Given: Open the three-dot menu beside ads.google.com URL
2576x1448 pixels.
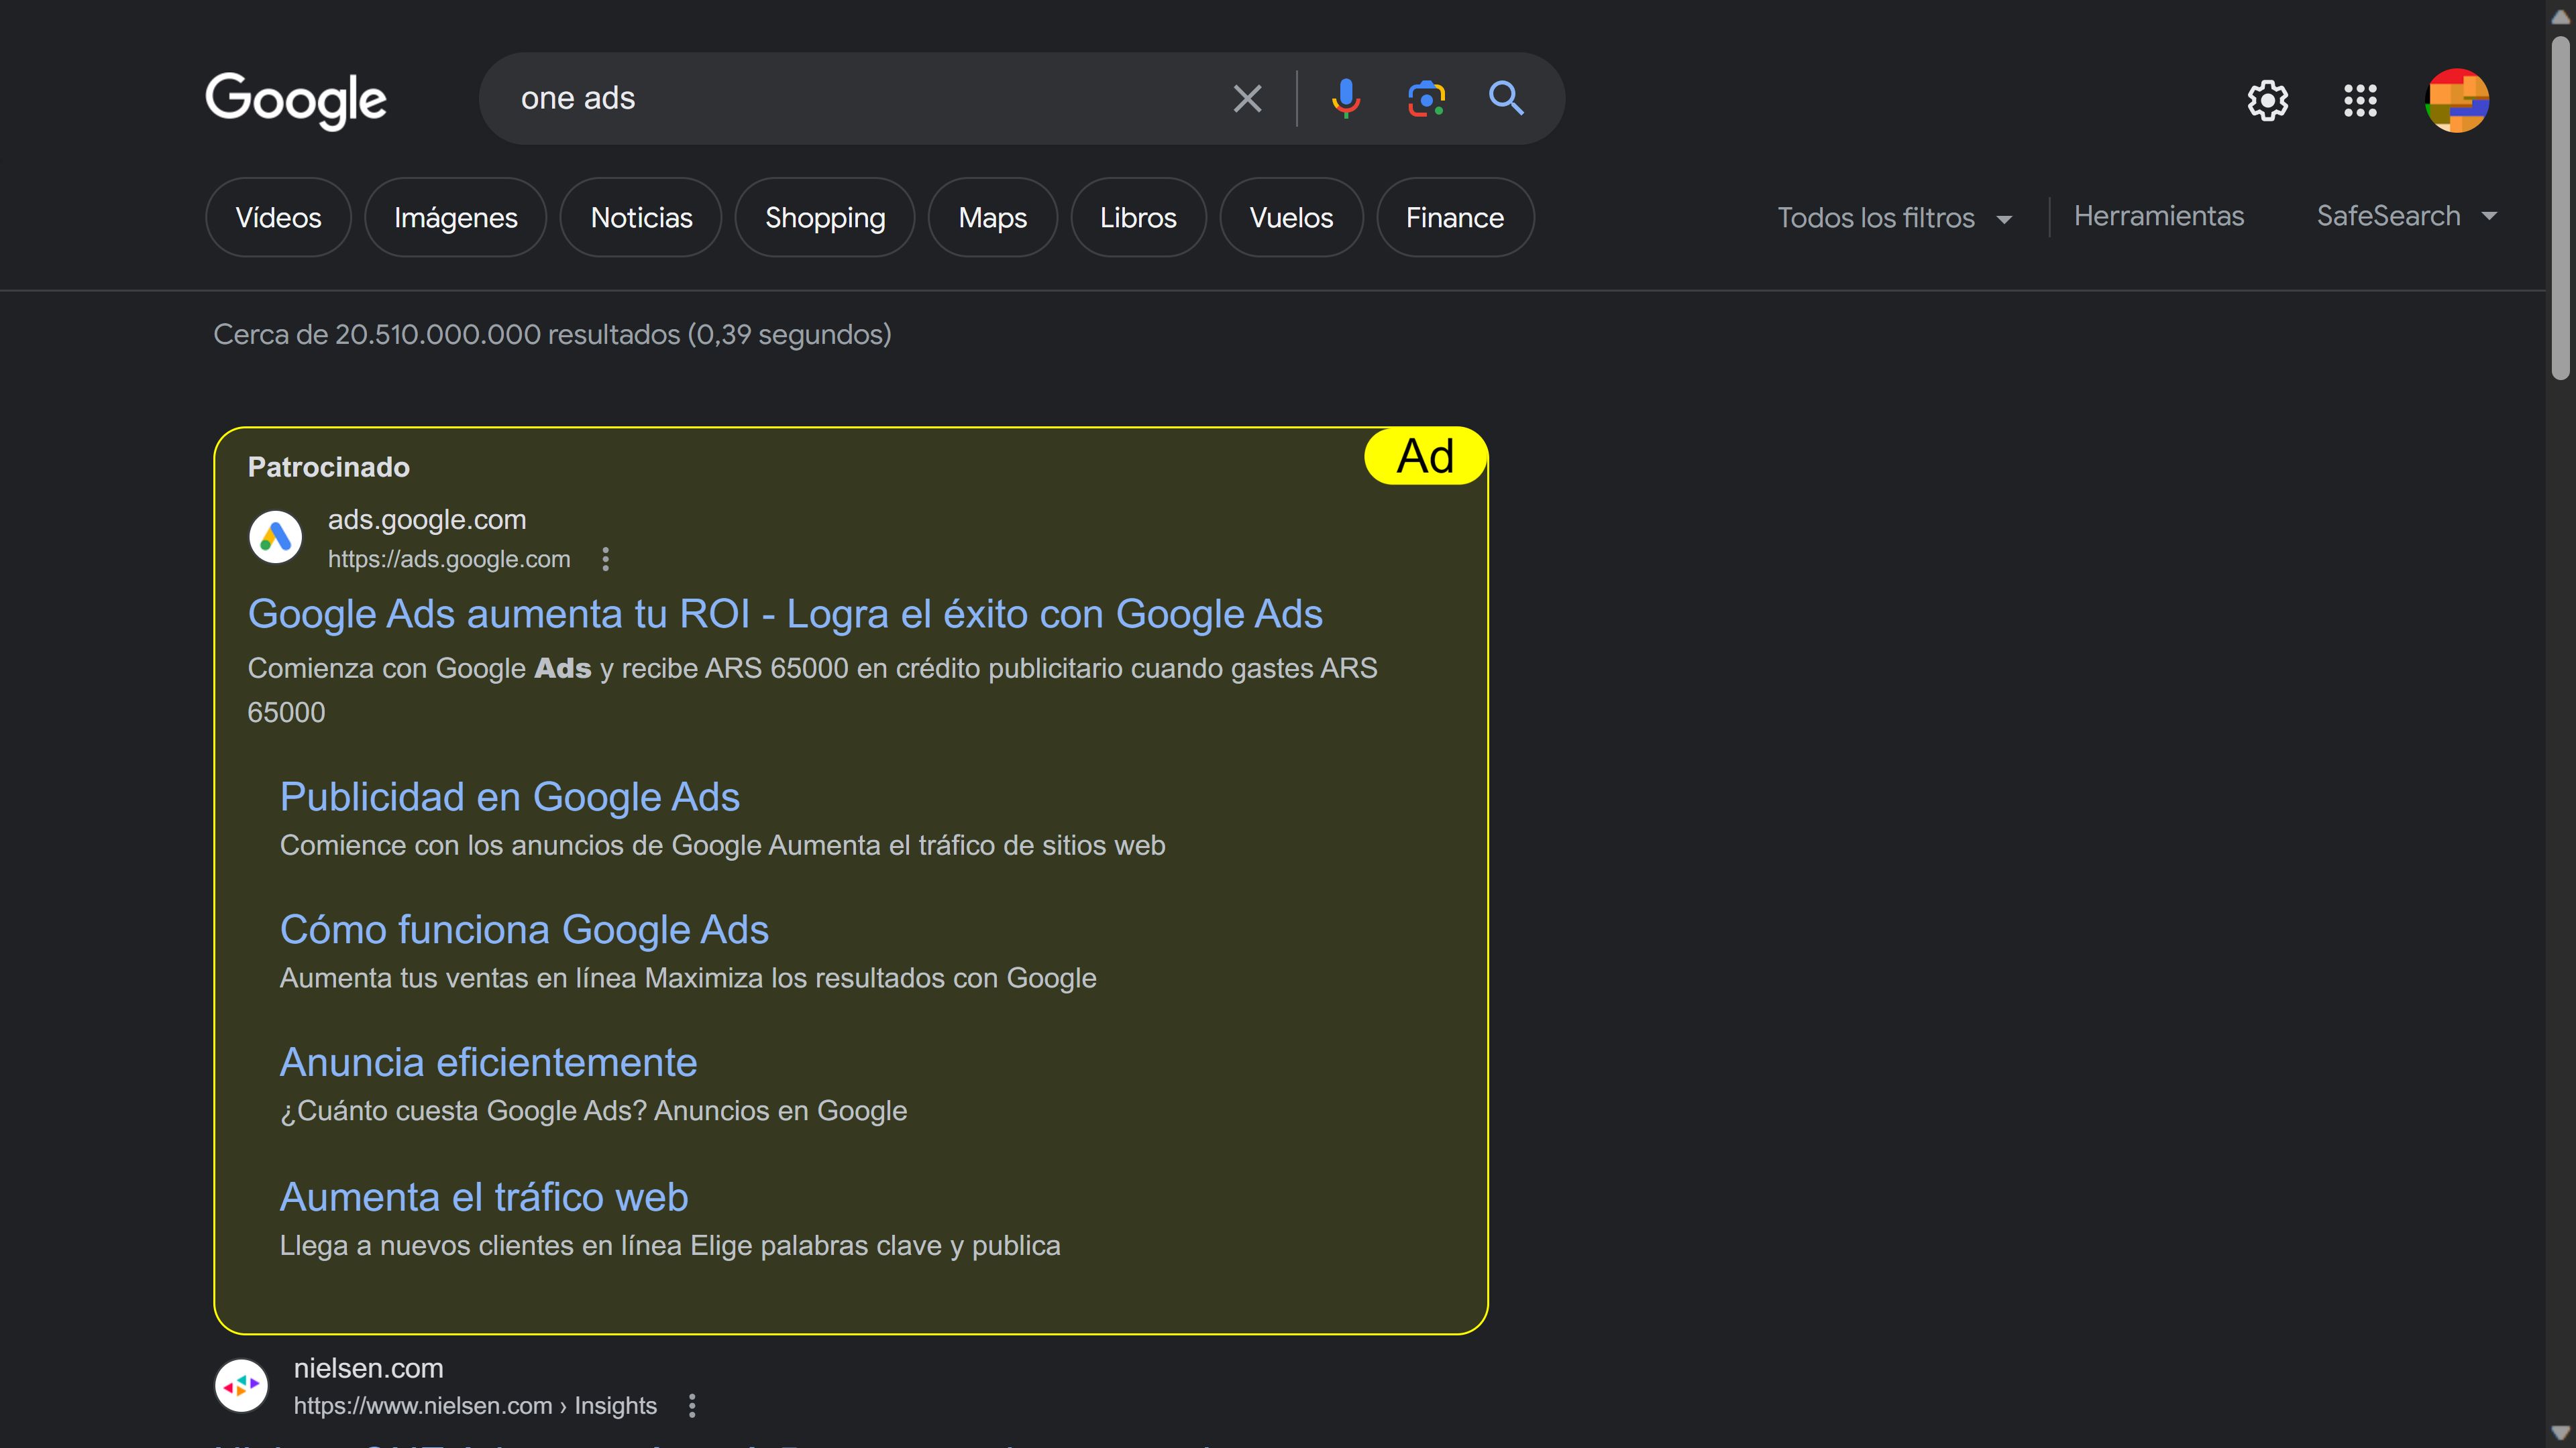Looking at the screenshot, I should (x=605, y=560).
